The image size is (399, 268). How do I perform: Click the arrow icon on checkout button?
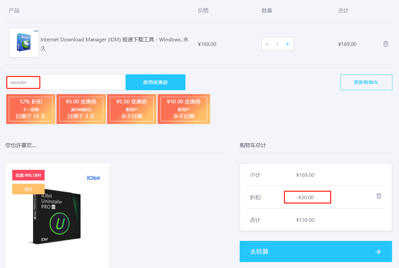tap(378, 252)
